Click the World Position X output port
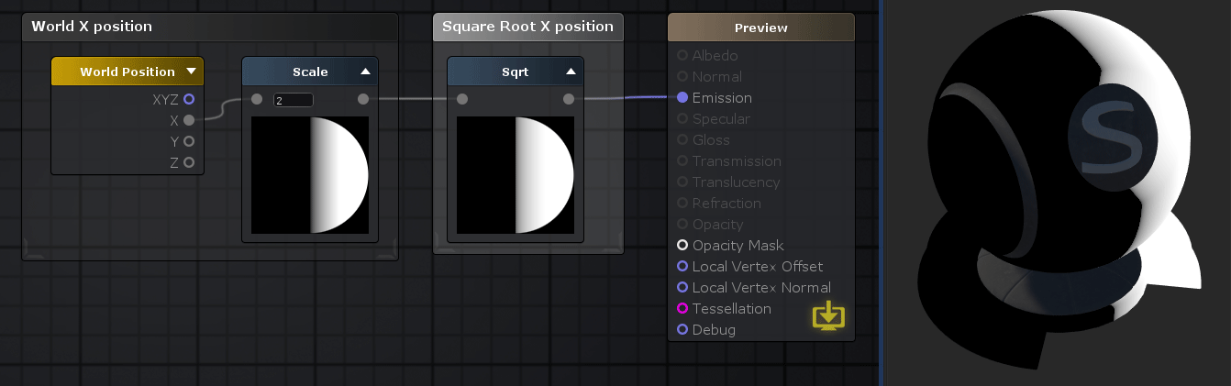Viewport: 1231px width, 386px height. (x=189, y=120)
